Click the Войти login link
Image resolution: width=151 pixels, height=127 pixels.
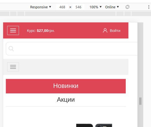click(115, 31)
